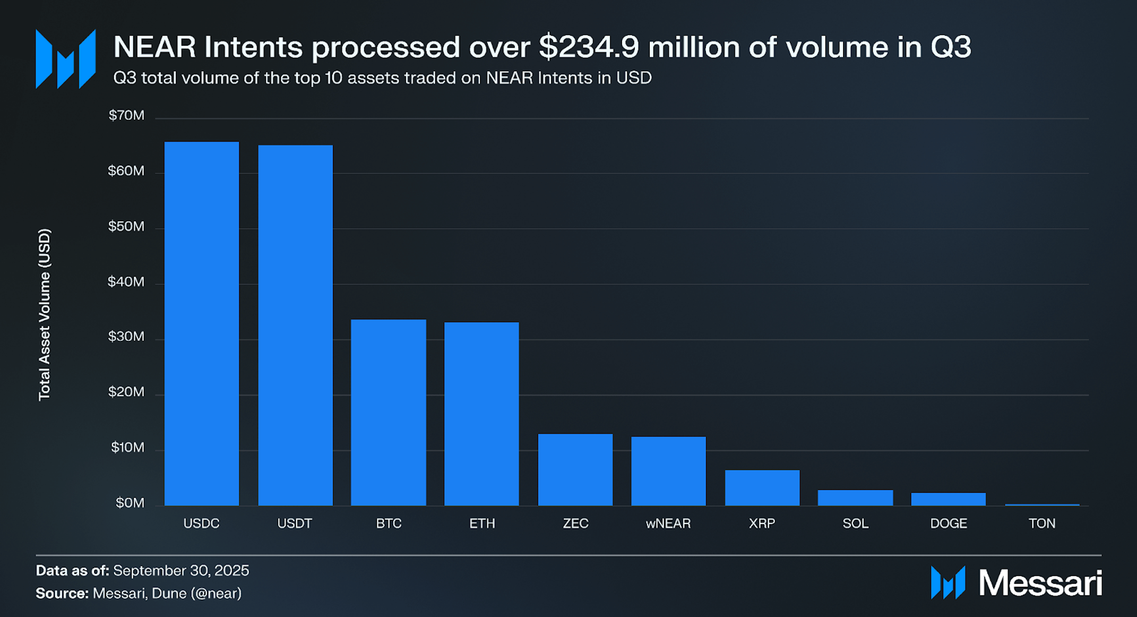Click the chart headline about $234.9 million

(541, 47)
